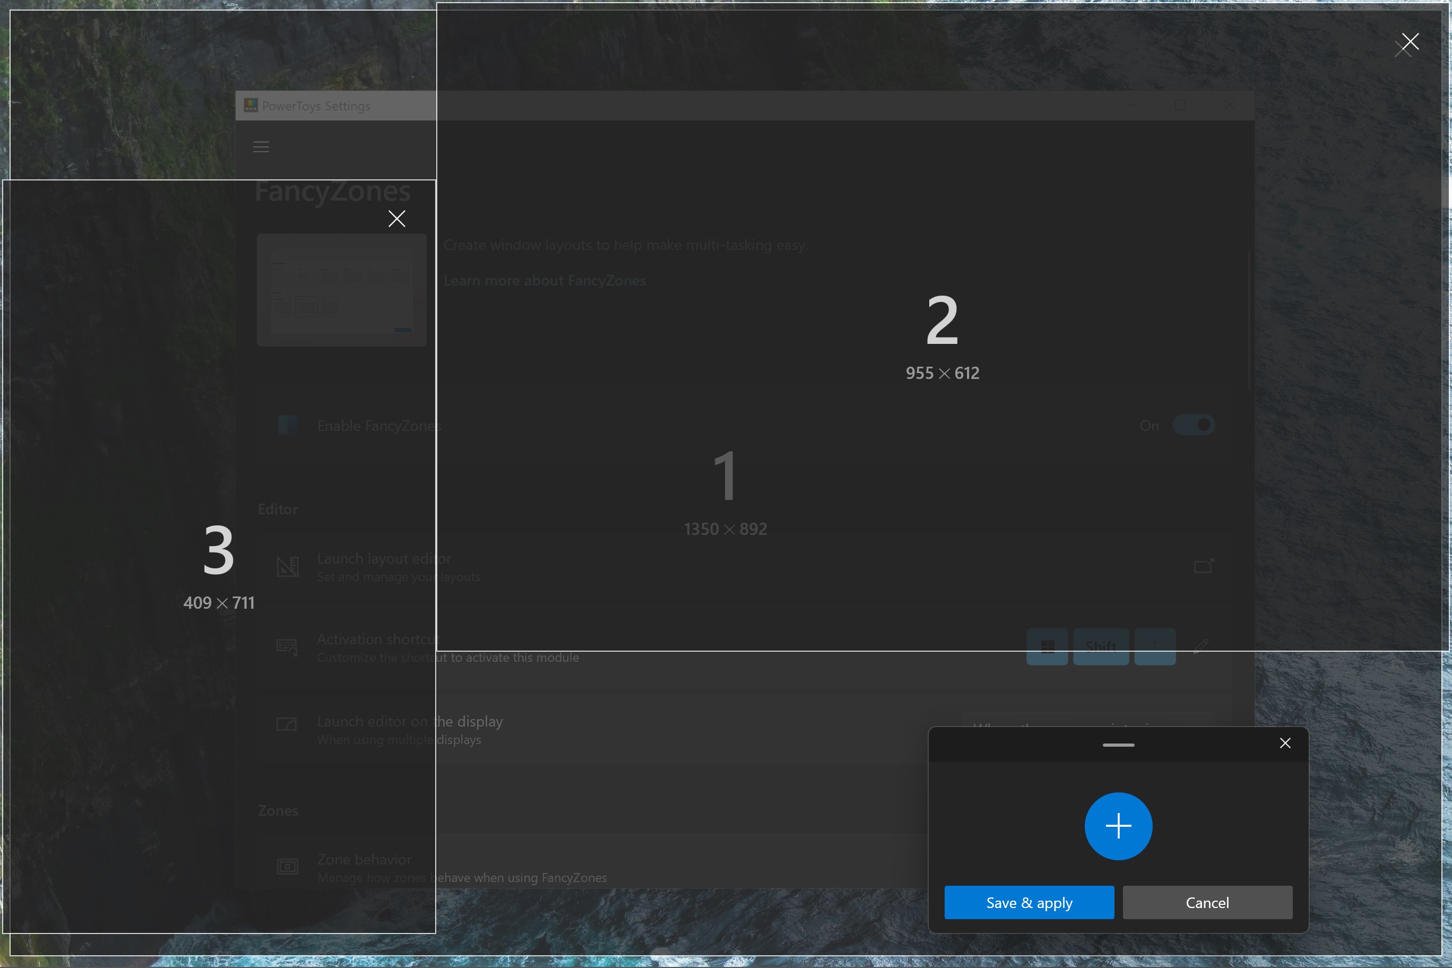Viewport: 1452px width, 968px height.
Task: Click the Launch editor on the display icon
Action: coord(286,725)
